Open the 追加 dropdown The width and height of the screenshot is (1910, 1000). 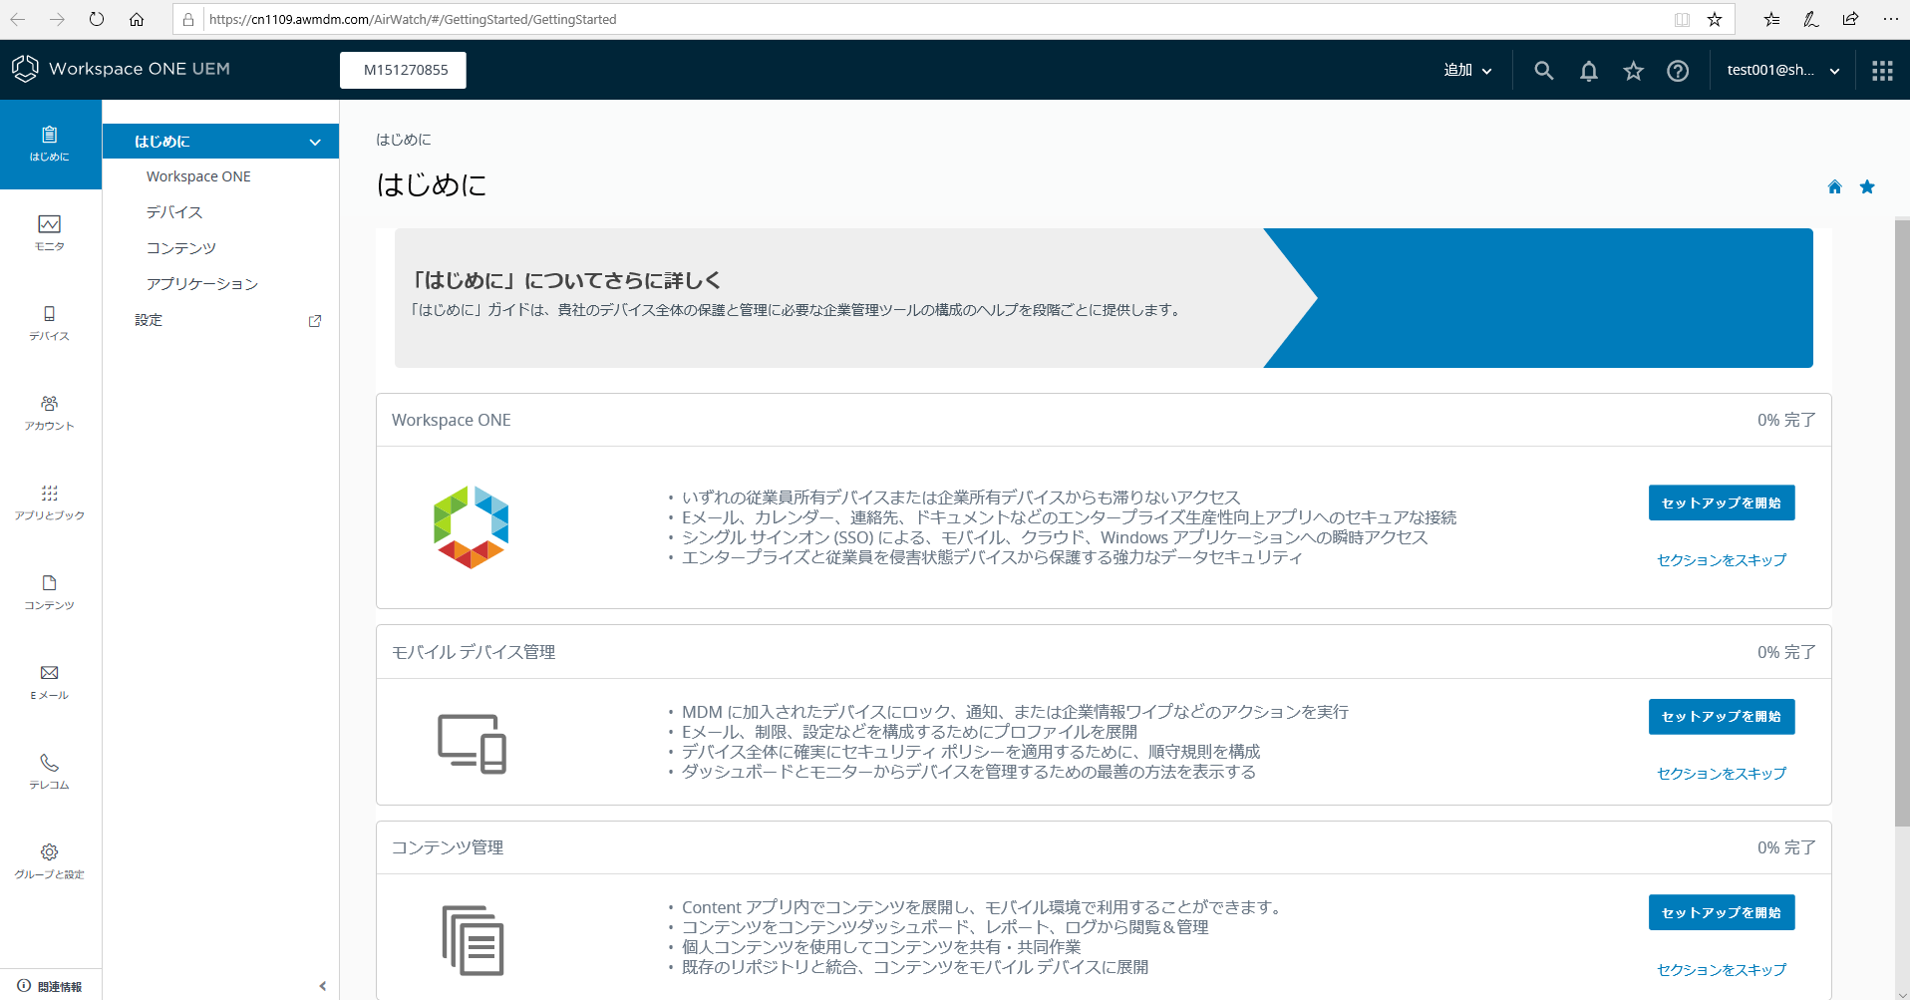point(1467,70)
